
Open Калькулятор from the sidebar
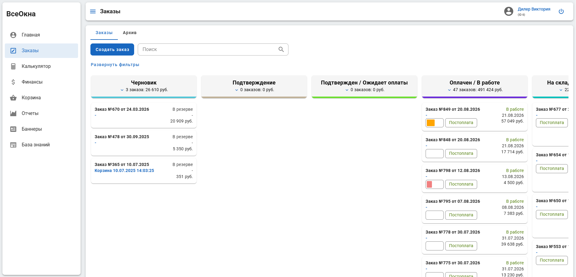[41, 66]
